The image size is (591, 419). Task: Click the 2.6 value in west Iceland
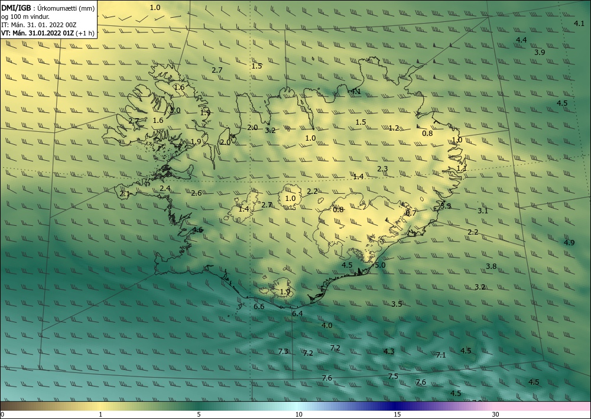tap(196, 193)
